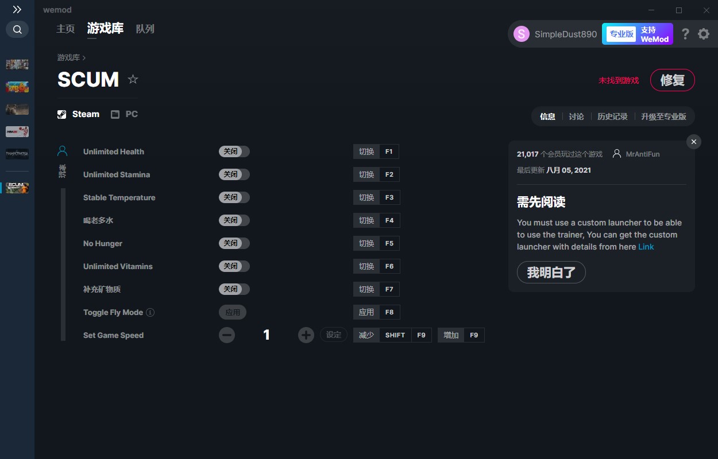Open the 升级至专业版 tab
The width and height of the screenshot is (718, 459).
click(663, 116)
